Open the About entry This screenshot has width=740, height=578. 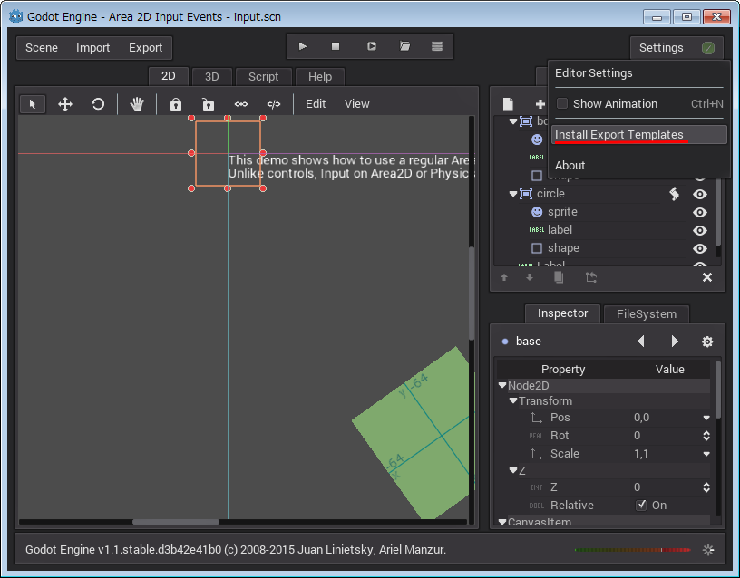[x=639, y=166]
